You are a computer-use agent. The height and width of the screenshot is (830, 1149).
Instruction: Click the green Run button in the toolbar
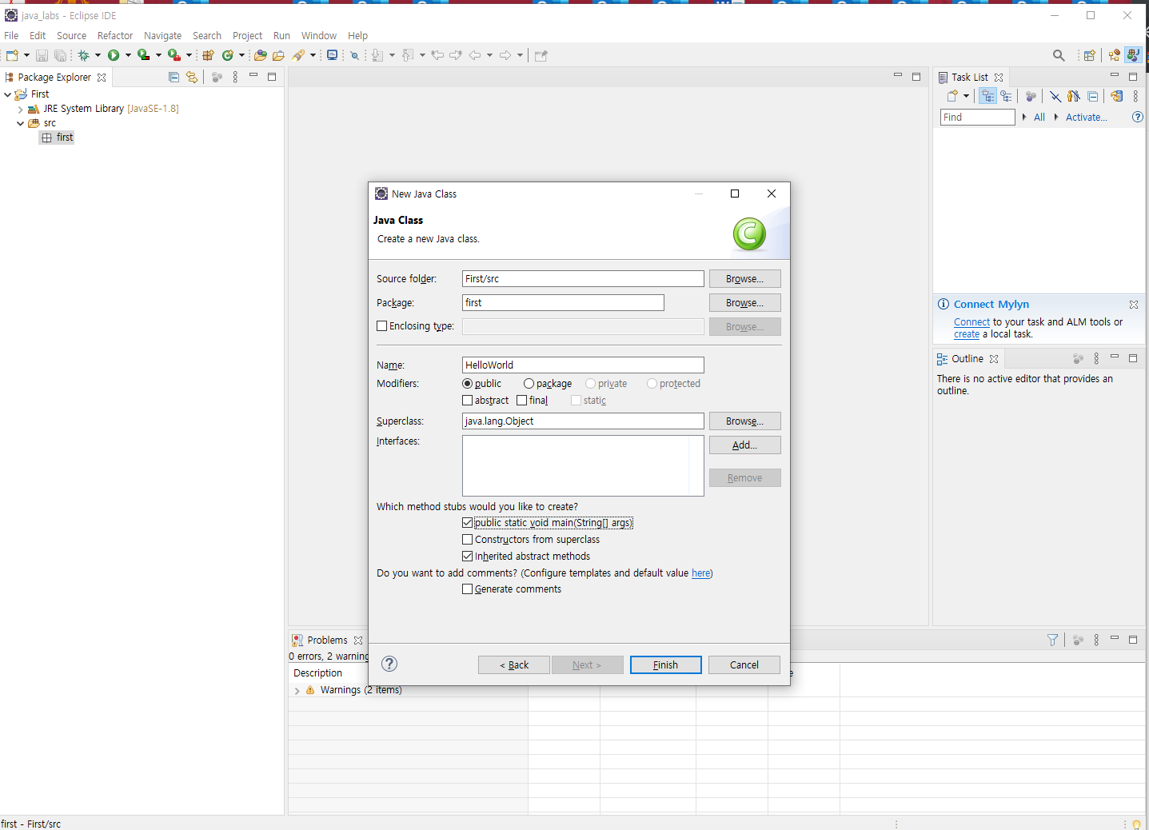(x=114, y=55)
